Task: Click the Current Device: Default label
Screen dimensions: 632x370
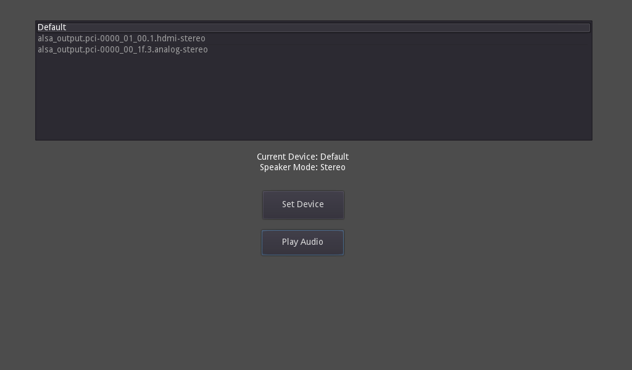Action: 303,157
